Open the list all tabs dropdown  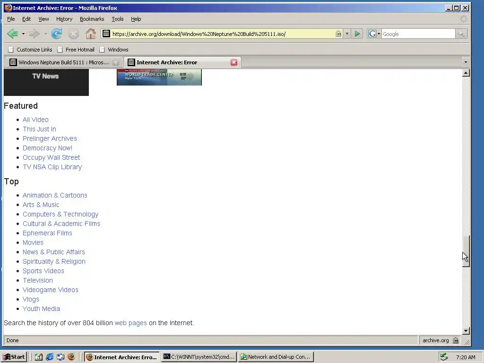coord(466,62)
